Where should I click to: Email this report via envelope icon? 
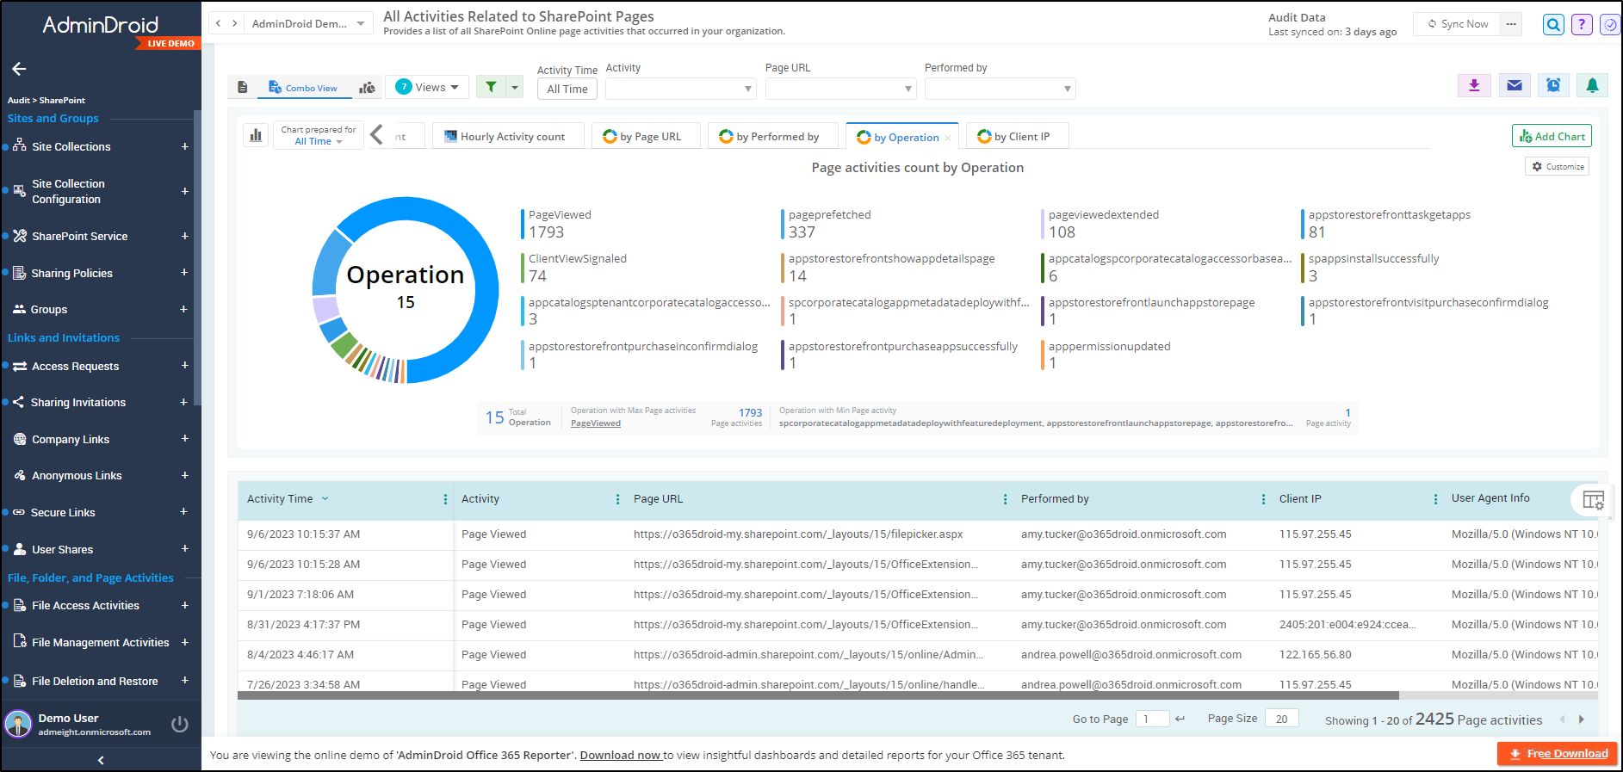(1515, 85)
